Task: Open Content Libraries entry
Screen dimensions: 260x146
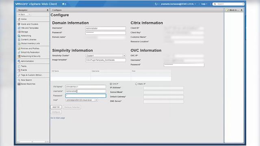Action: coord(28,40)
